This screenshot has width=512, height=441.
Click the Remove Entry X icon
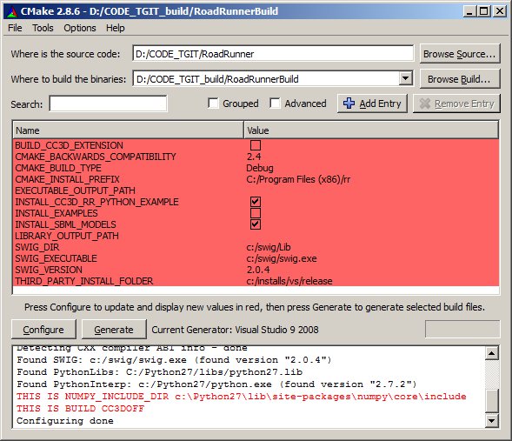point(424,104)
